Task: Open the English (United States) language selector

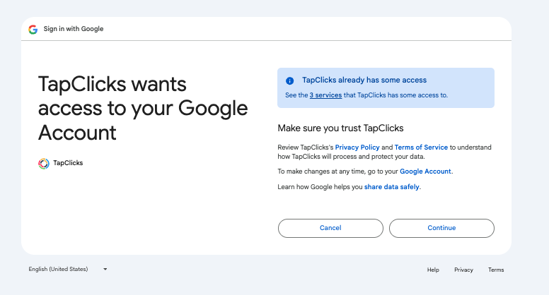Action: coord(68,269)
